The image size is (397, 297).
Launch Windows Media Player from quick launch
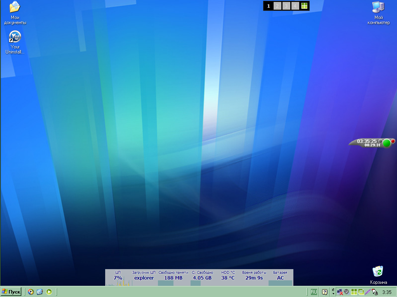tap(31, 292)
